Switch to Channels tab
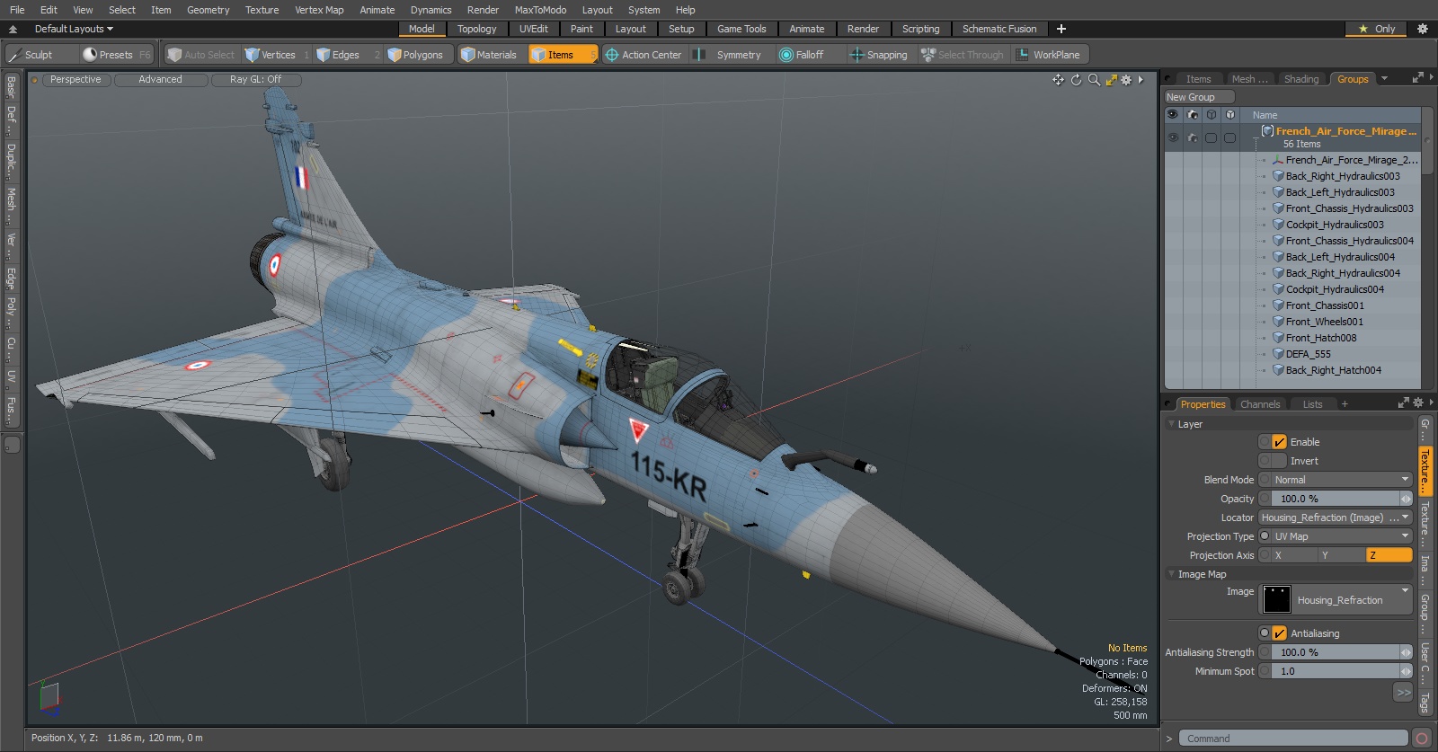 pos(1260,404)
